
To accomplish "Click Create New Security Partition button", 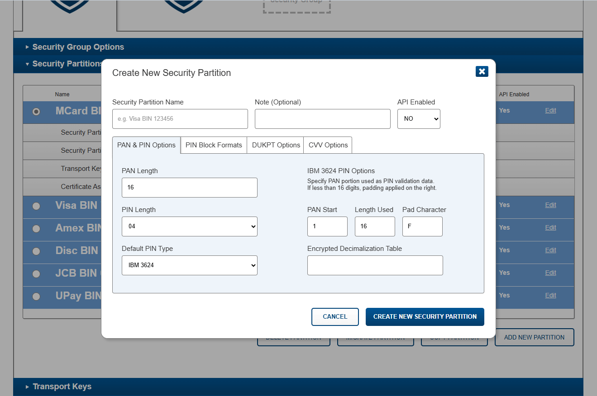I will tap(425, 317).
